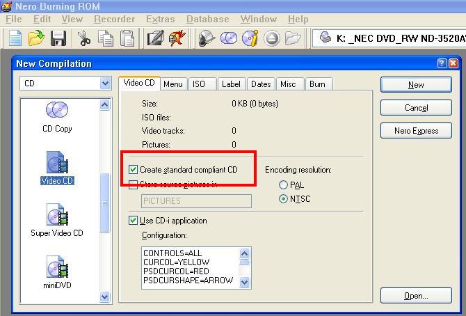Viewport: 466px width, 316px height.
Task: Open the File menu
Action: coord(14,19)
